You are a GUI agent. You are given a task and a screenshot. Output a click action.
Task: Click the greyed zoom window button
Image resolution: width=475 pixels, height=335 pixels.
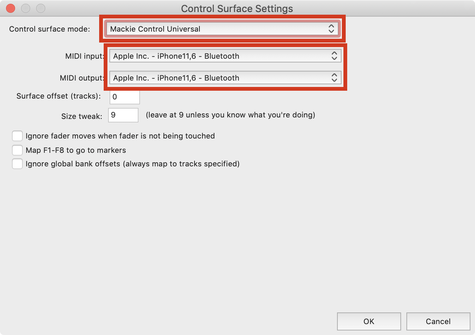coord(40,8)
